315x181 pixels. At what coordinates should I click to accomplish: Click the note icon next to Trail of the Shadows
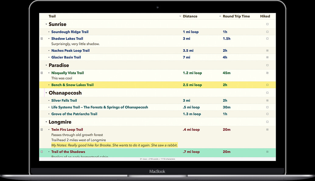pos(42,151)
